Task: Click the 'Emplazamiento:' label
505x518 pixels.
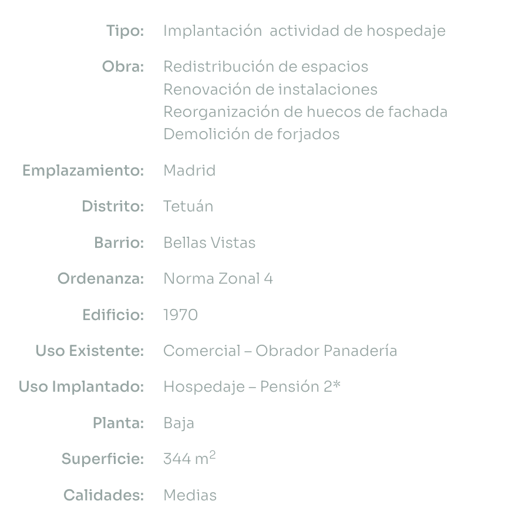Action: point(83,171)
